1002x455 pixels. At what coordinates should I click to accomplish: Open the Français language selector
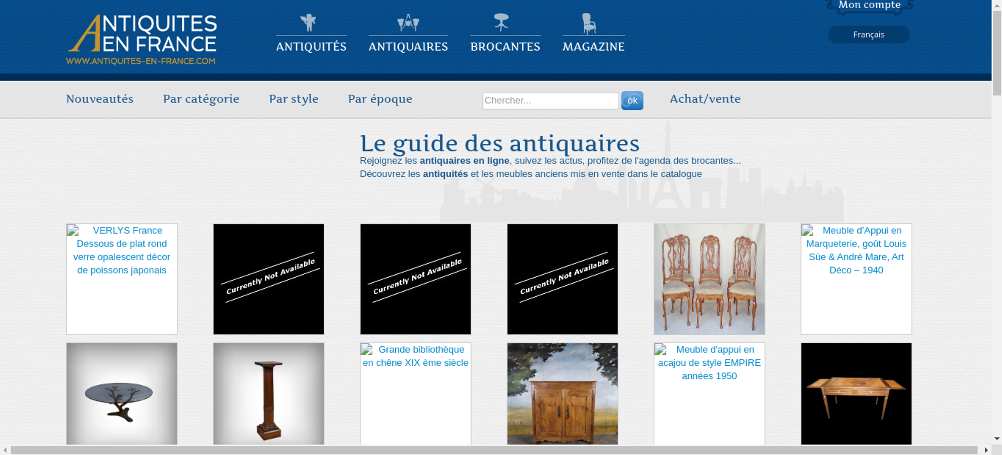868,35
